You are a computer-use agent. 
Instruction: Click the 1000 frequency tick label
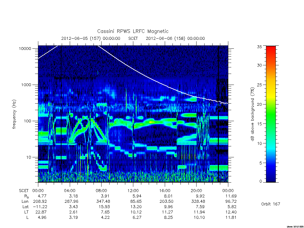click(26, 85)
